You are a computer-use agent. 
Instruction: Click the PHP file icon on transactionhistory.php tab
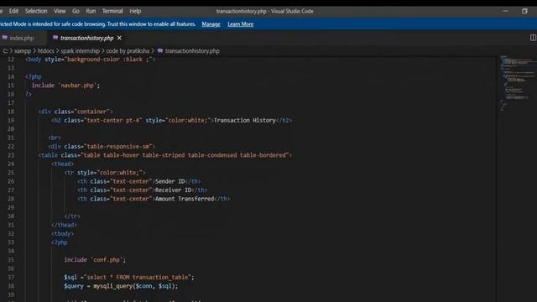55,38
